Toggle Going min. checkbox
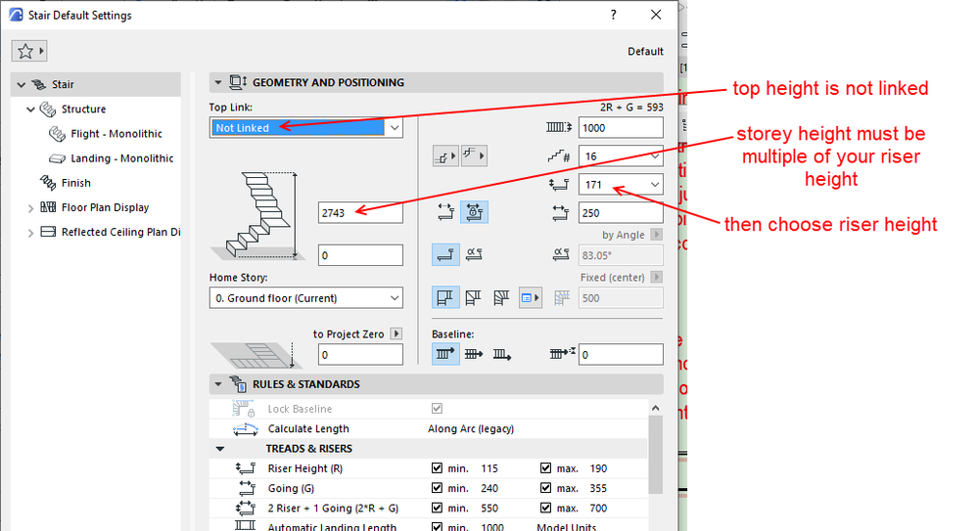Screen dimensions: 978x531 click(x=437, y=488)
